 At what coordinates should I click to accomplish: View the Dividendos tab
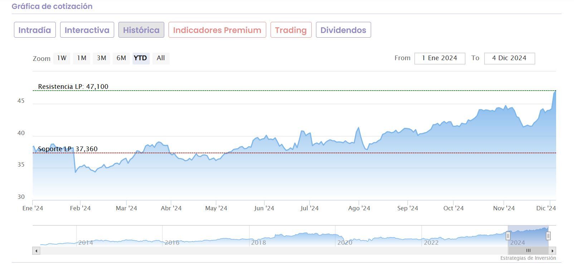tap(343, 30)
